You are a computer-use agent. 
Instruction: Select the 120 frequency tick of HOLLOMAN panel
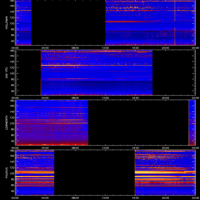12,17
